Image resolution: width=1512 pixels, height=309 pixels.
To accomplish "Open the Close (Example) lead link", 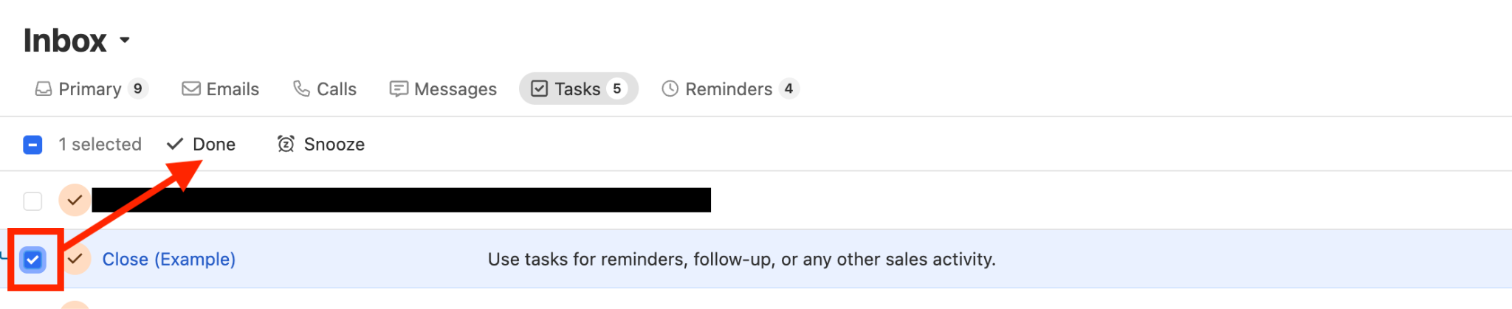I will tap(168, 260).
